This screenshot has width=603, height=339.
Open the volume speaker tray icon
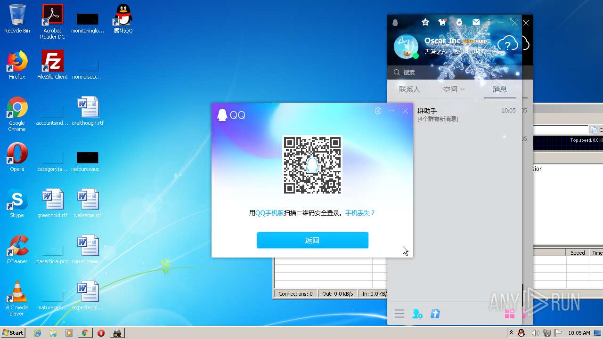[536, 333]
